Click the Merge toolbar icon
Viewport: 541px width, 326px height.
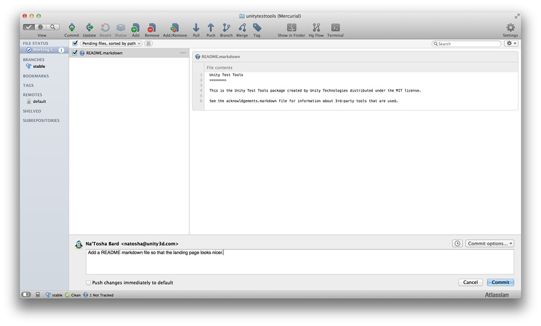[242, 28]
